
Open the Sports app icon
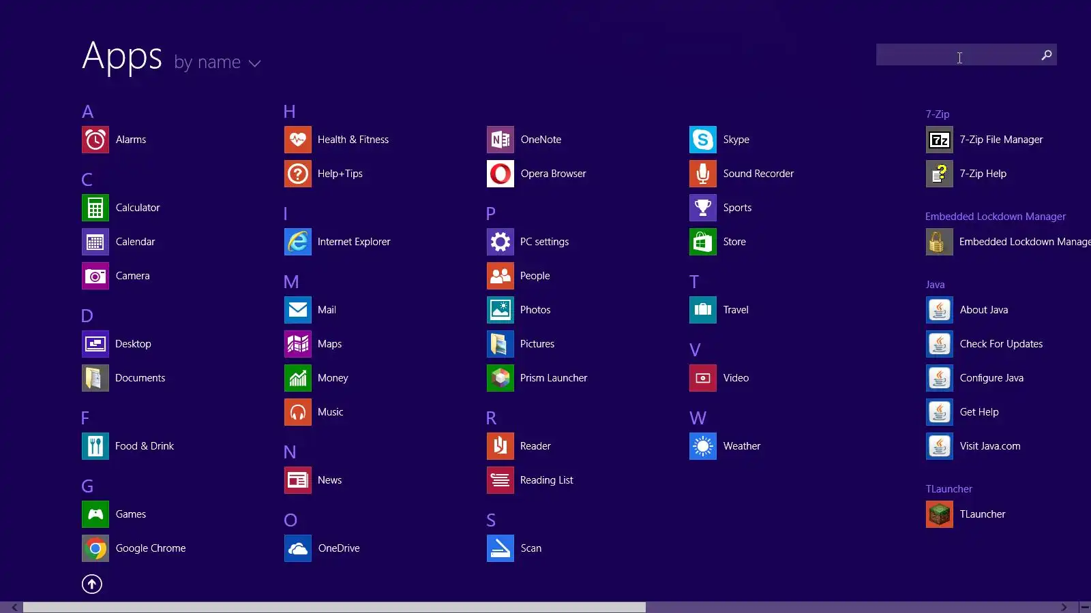pos(703,208)
